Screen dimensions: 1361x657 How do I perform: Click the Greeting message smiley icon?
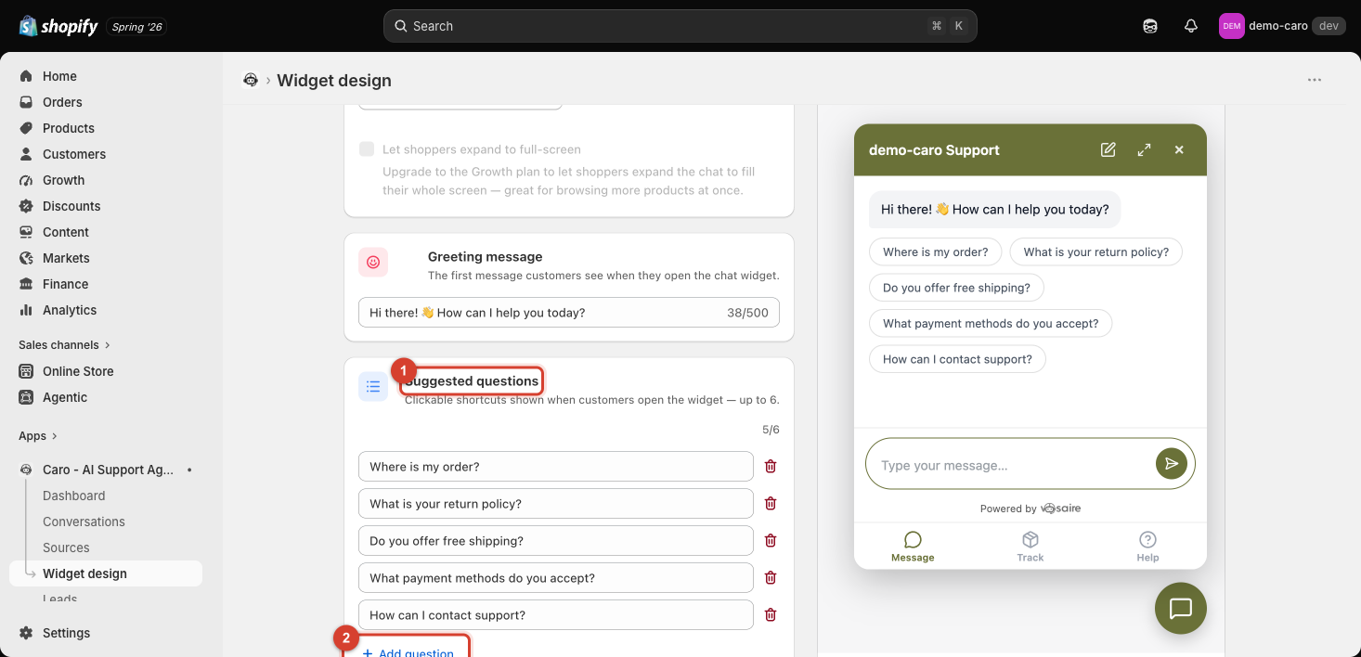[x=373, y=263]
